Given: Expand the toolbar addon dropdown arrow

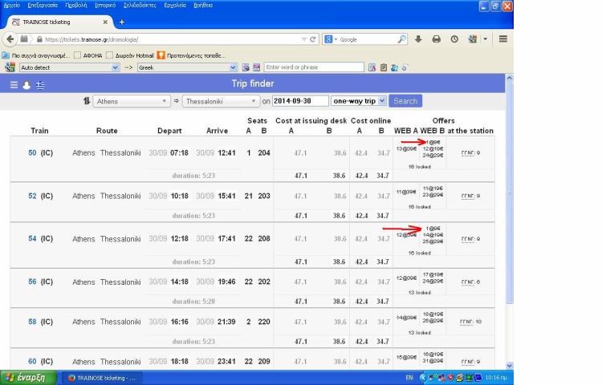Looking at the screenshot, I should click(486, 39).
